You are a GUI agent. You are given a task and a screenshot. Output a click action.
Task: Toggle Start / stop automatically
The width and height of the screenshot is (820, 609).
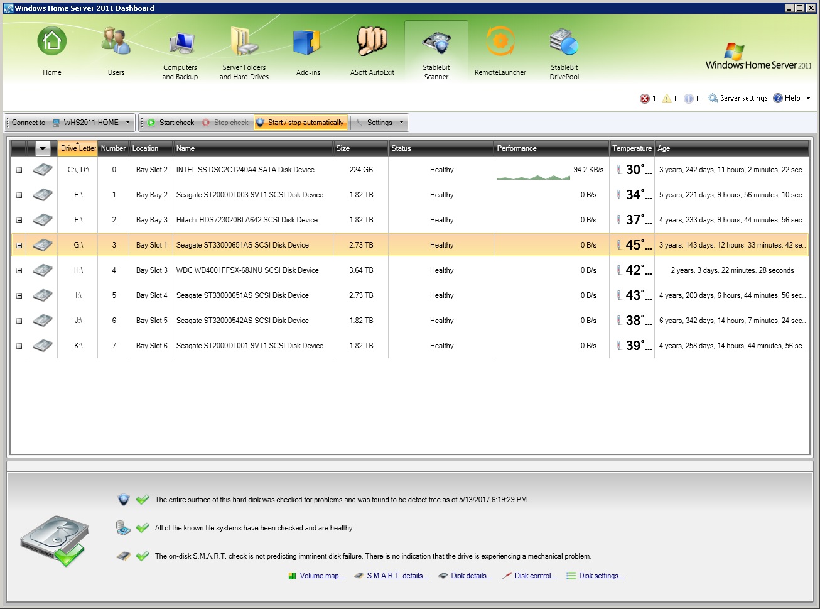click(x=301, y=123)
